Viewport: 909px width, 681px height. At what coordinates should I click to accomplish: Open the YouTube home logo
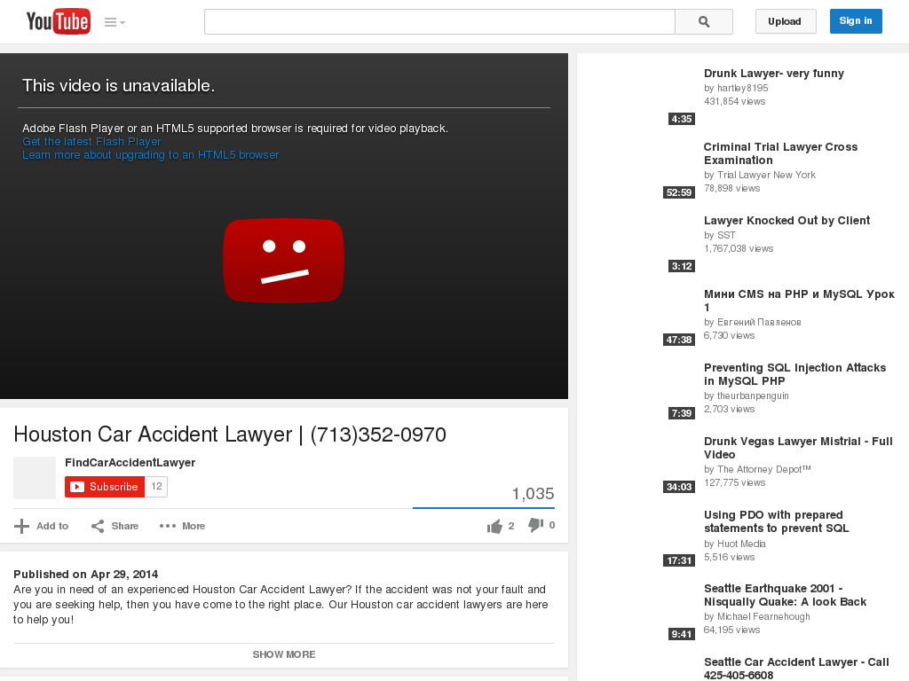[x=58, y=21]
